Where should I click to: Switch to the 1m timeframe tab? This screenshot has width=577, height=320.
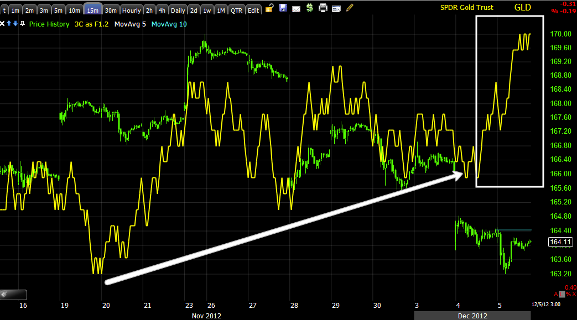15,9
